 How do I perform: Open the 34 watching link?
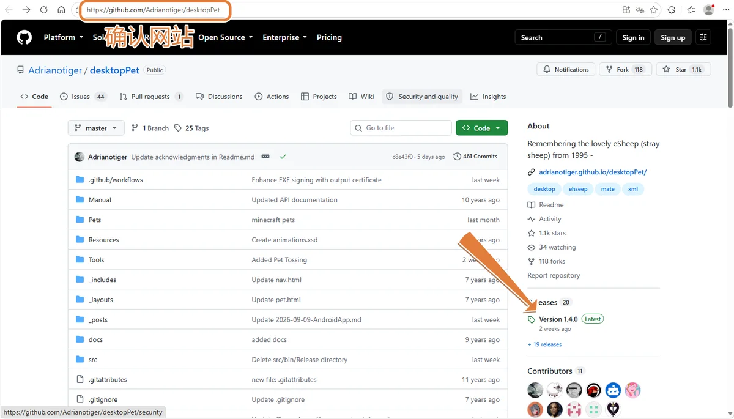(552, 247)
